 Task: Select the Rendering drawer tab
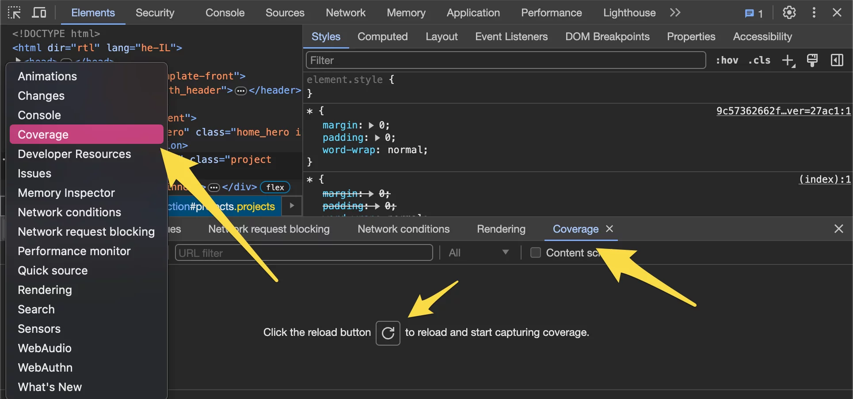click(x=501, y=229)
